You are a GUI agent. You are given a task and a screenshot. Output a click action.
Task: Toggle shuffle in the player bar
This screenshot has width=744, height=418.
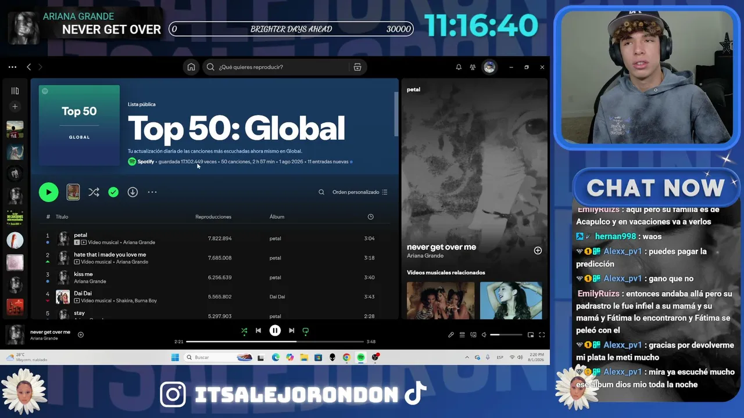coord(244,331)
